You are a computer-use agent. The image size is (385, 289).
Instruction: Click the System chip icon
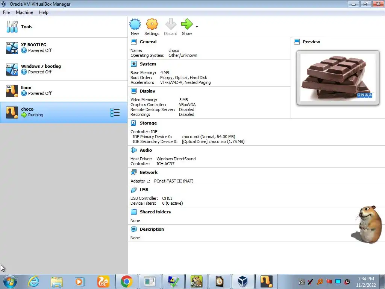click(133, 64)
